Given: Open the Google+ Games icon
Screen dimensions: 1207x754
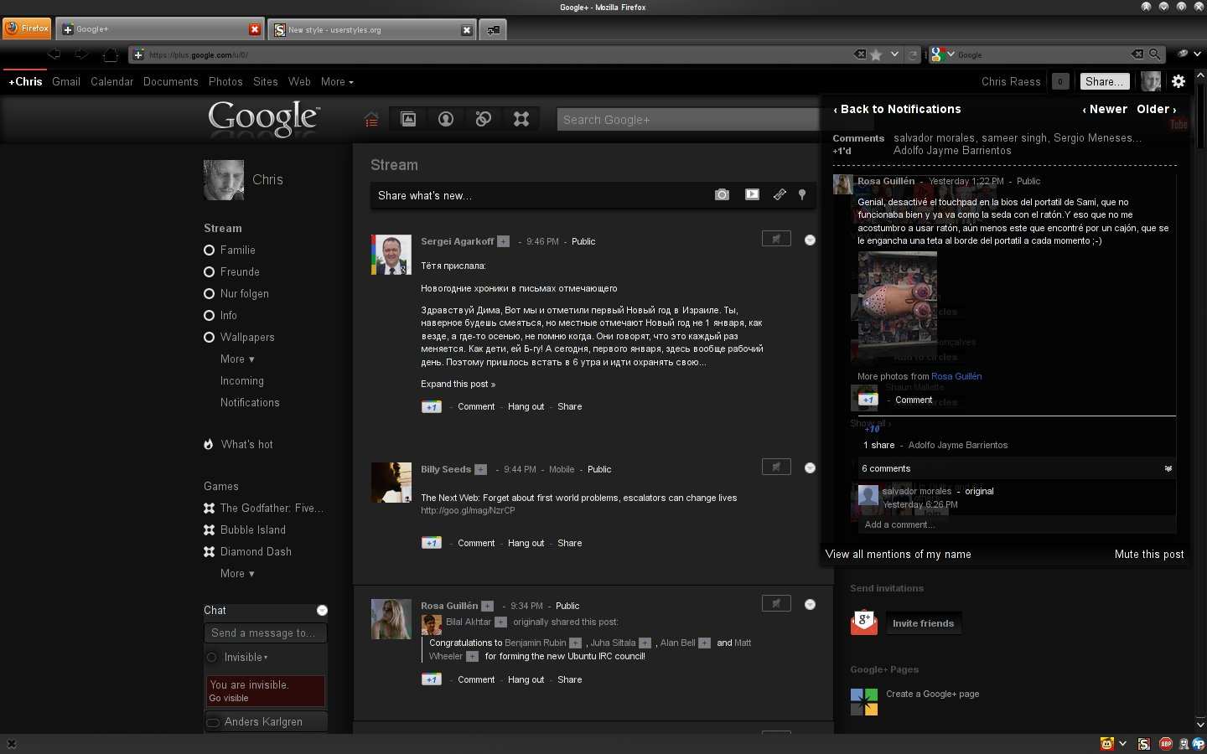Looking at the screenshot, I should pyautogui.click(x=521, y=119).
